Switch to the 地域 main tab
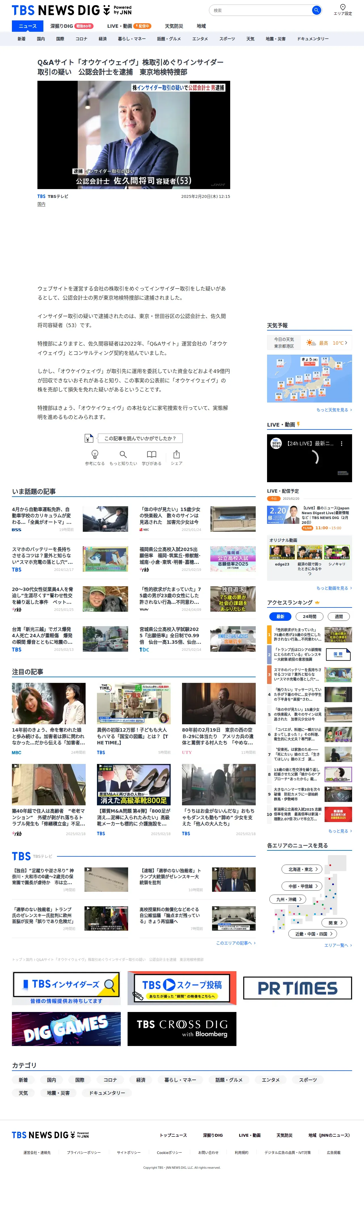364x1207 pixels. (201, 26)
